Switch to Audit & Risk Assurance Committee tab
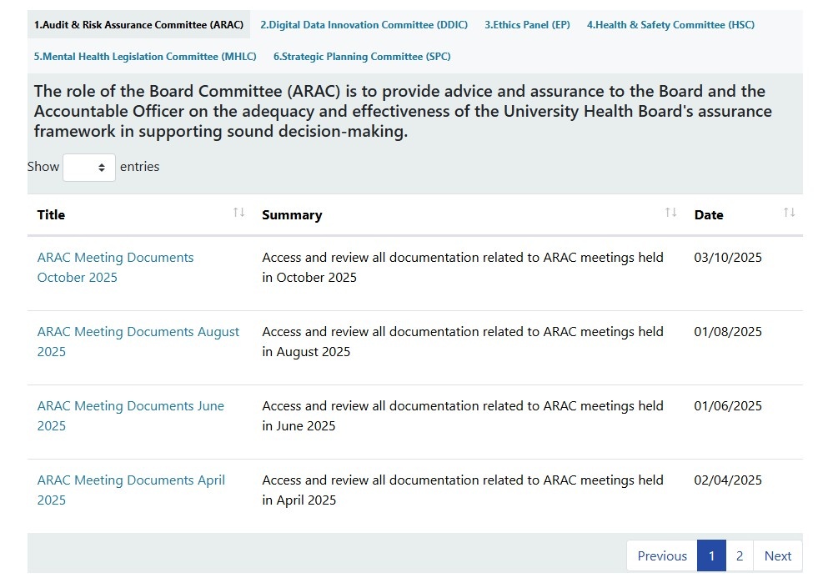Screen dimensions: 833x583 (138, 24)
